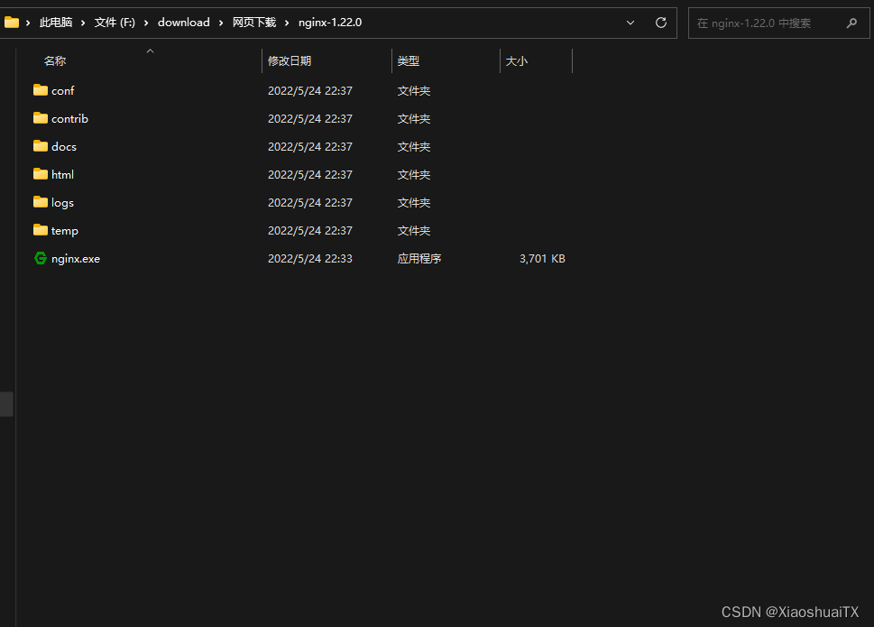874x627 pixels.
Task: Click the green nginx.exe application icon
Action: [40, 258]
